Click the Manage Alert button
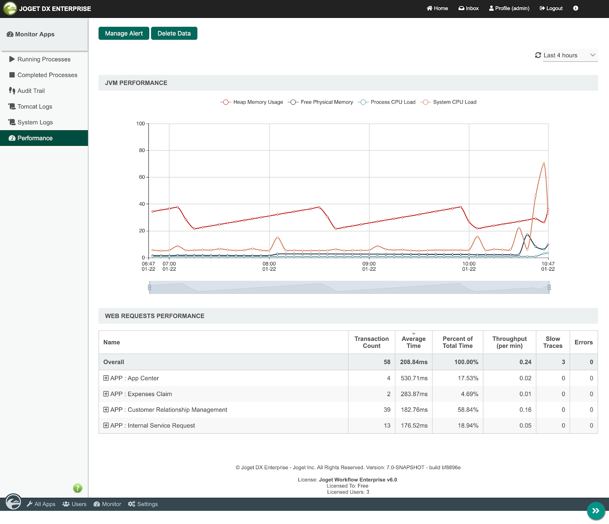609x524 pixels. coord(124,34)
